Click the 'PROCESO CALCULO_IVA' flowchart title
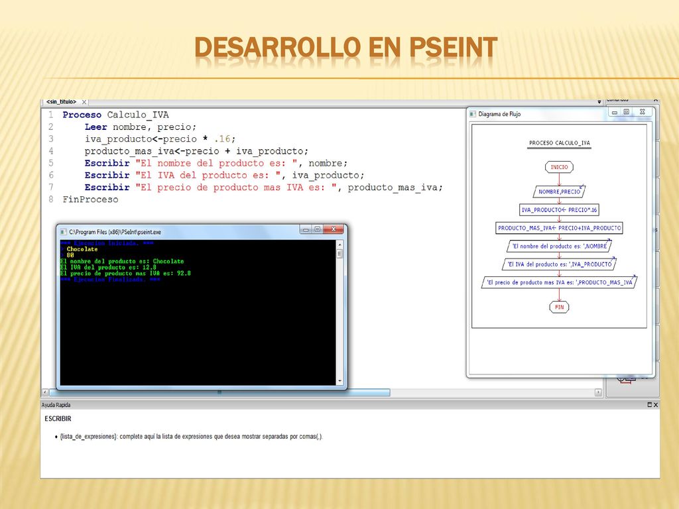679x509 pixels. [x=560, y=143]
